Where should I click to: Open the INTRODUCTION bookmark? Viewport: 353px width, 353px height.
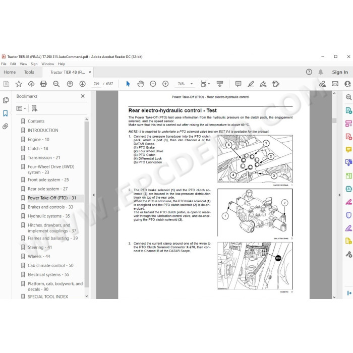click(43, 130)
